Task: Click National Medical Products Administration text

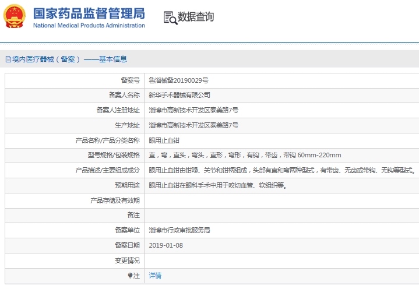Action: click(89, 26)
